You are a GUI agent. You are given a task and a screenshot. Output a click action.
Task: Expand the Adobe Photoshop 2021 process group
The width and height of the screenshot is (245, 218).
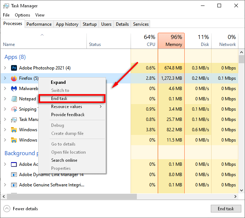click(x=5, y=68)
